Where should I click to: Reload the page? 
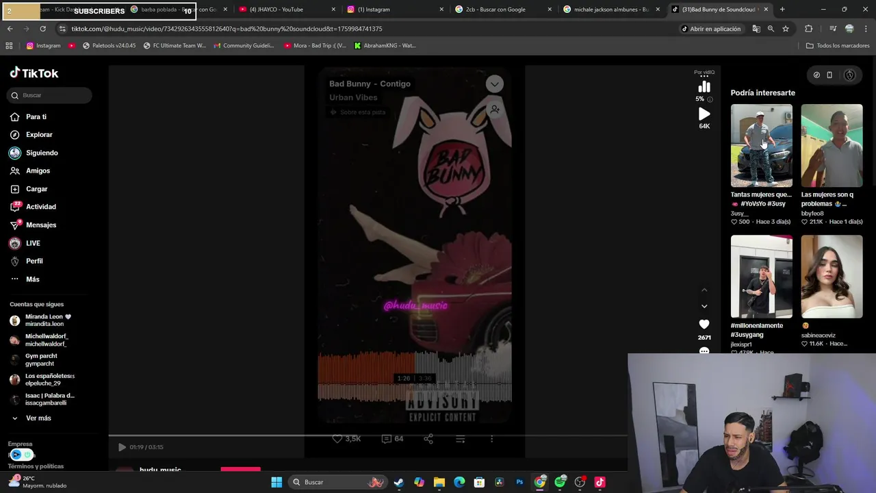tap(42, 29)
